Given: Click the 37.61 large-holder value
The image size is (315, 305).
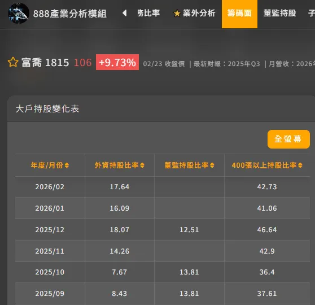Looking at the screenshot, I should 267,294.
